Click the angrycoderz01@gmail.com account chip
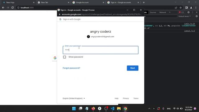Image resolution: width=199 pixels, height=112 pixels. click(100, 37)
